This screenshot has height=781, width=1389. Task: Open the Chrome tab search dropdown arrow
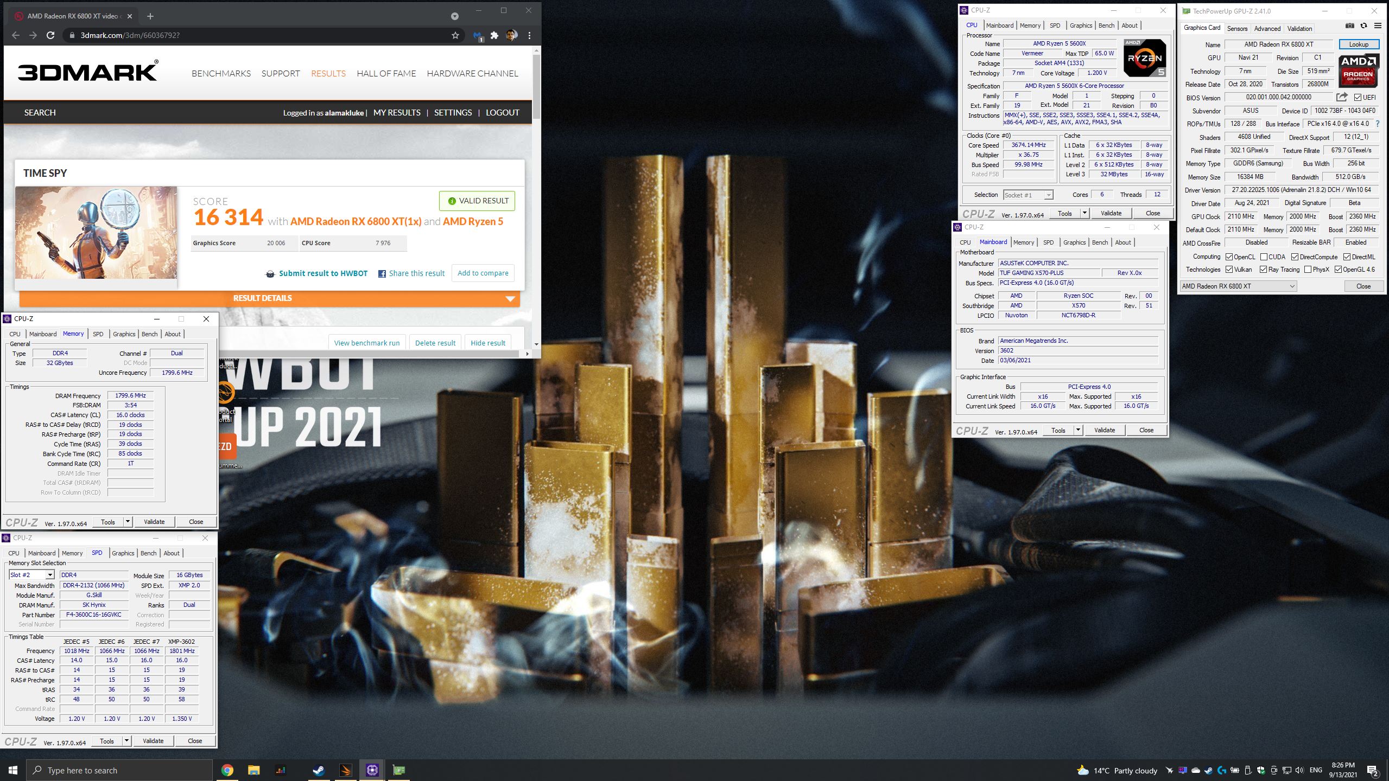[455, 16]
